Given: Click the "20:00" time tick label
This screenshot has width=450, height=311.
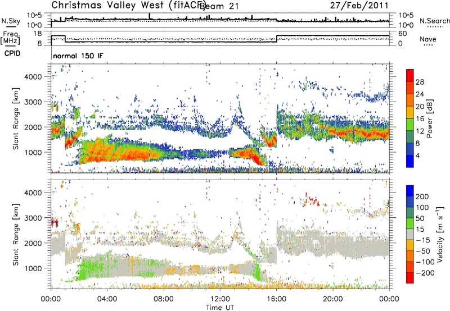Looking at the screenshot, I should (332, 299).
